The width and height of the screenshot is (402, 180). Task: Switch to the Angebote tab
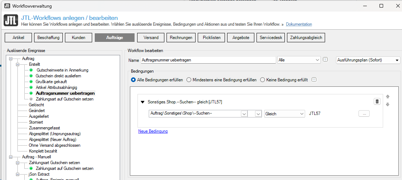pos(241,38)
